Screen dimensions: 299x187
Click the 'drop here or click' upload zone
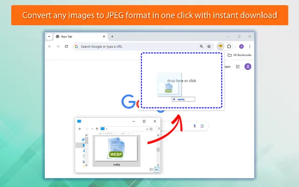tap(181, 80)
